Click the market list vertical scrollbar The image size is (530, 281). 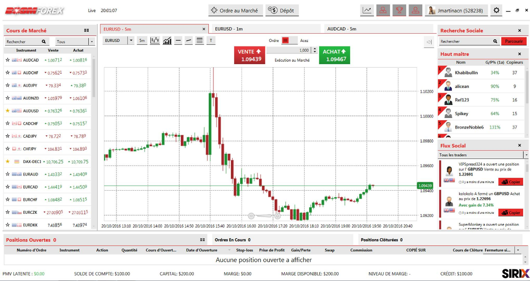(x=94, y=78)
